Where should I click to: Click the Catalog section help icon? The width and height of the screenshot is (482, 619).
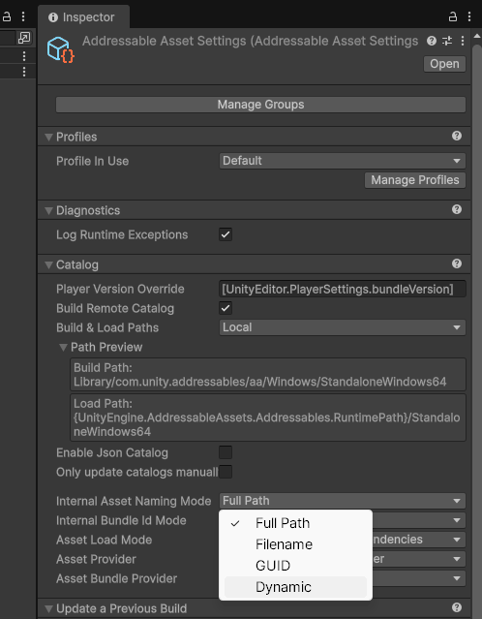point(457,263)
